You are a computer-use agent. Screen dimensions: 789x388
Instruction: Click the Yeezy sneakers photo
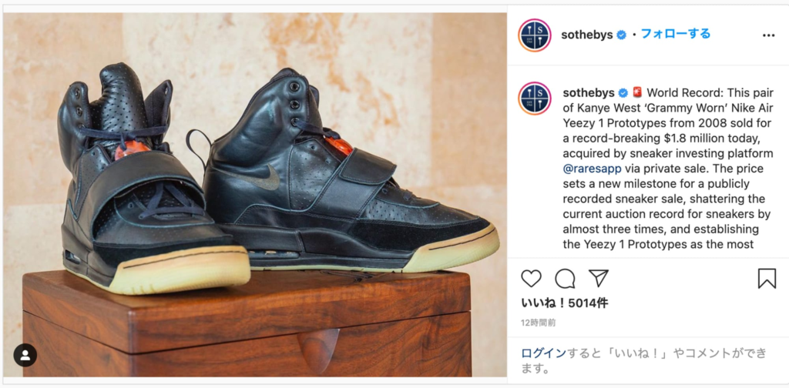click(254, 195)
